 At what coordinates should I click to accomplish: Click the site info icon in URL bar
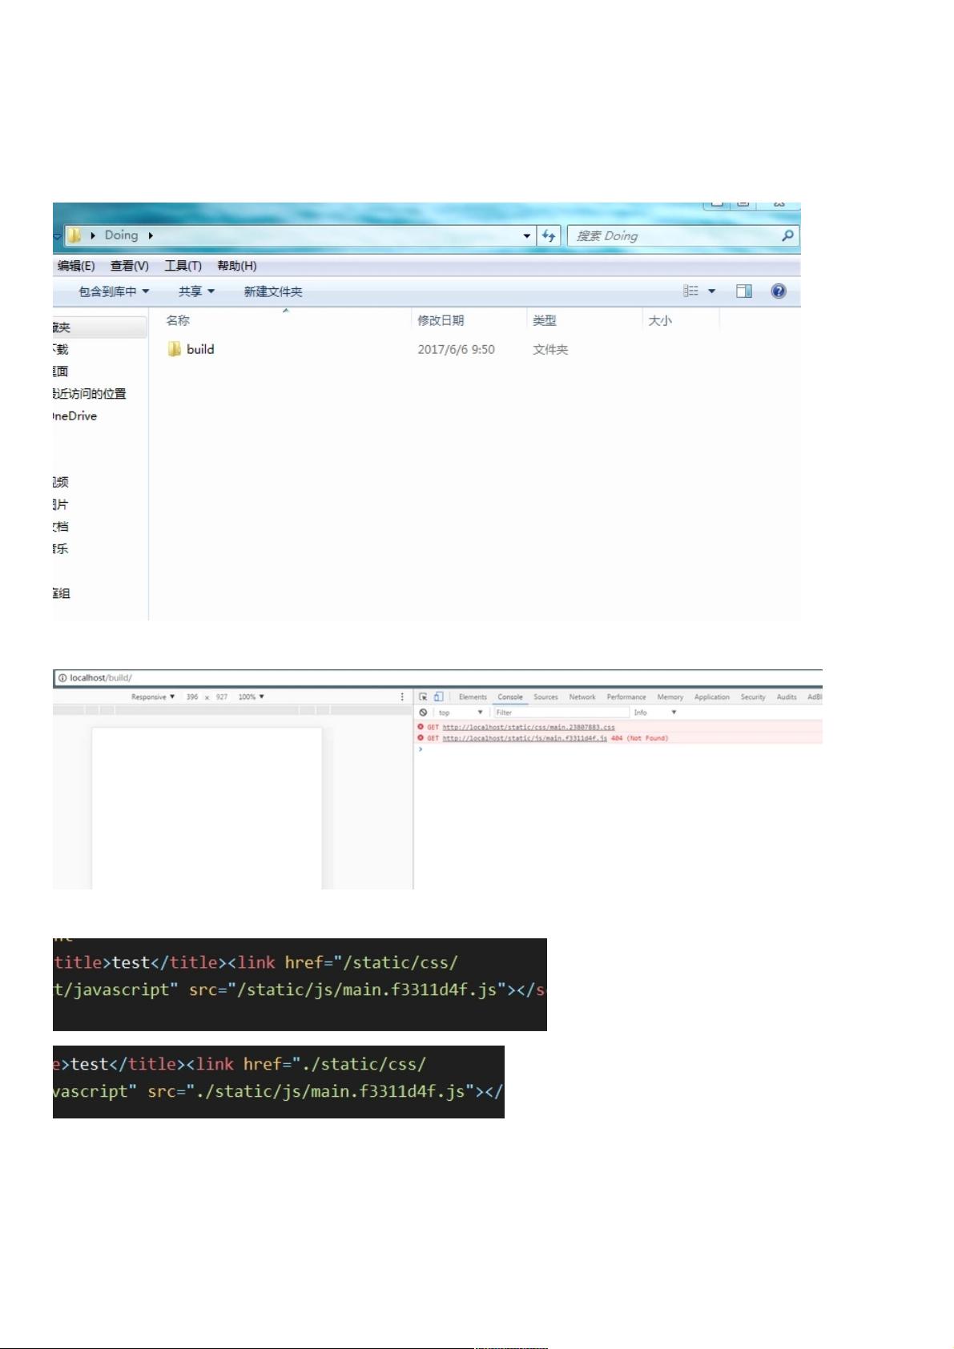click(x=62, y=677)
